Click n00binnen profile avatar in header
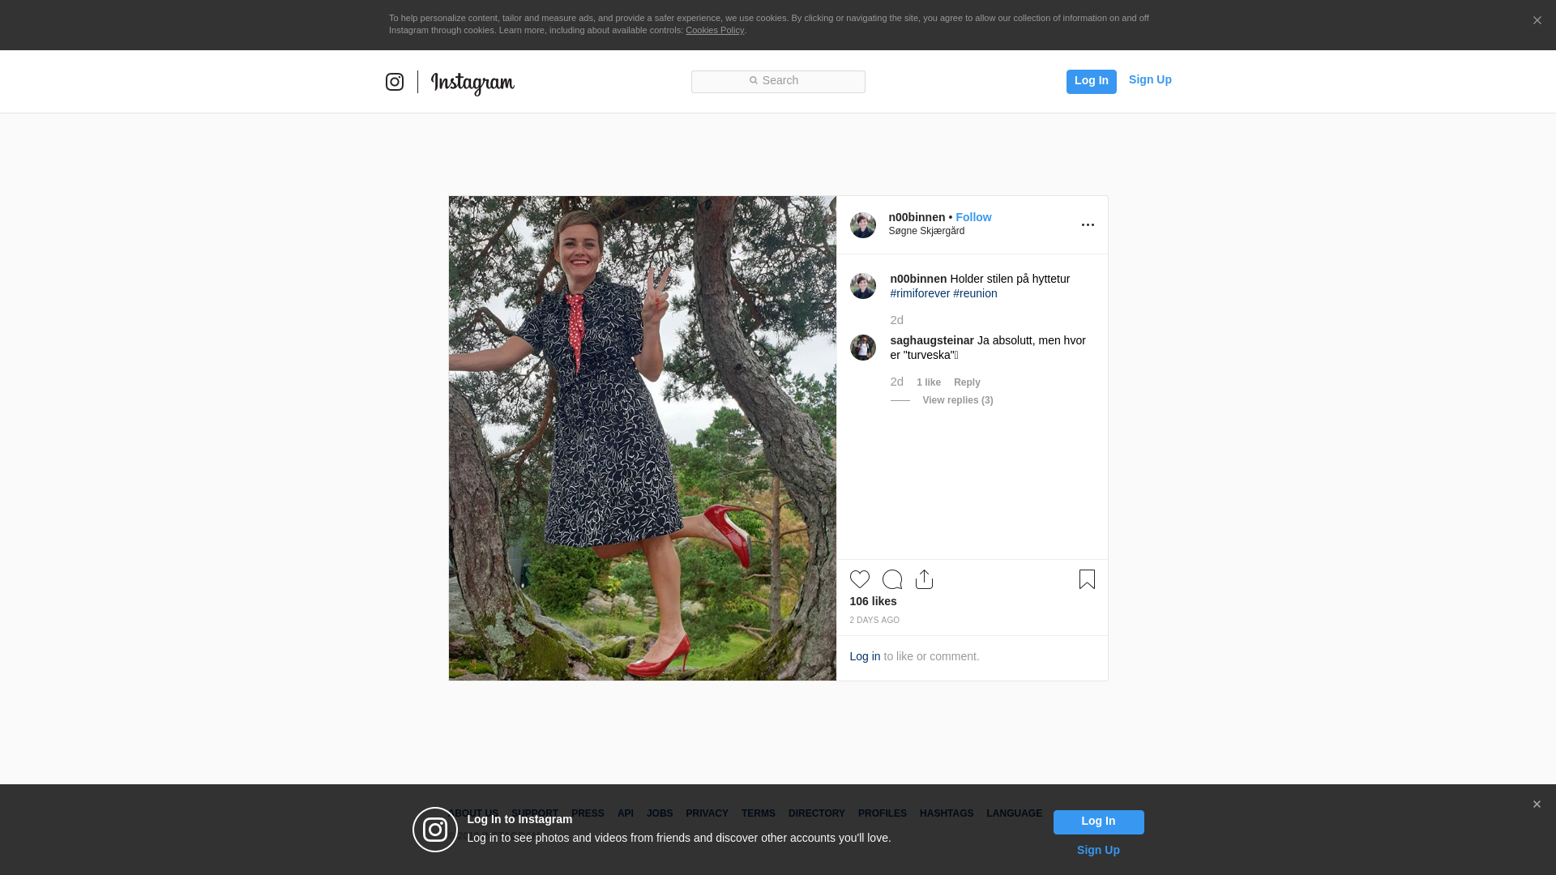Image resolution: width=1556 pixels, height=875 pixels. coord(862,225)
